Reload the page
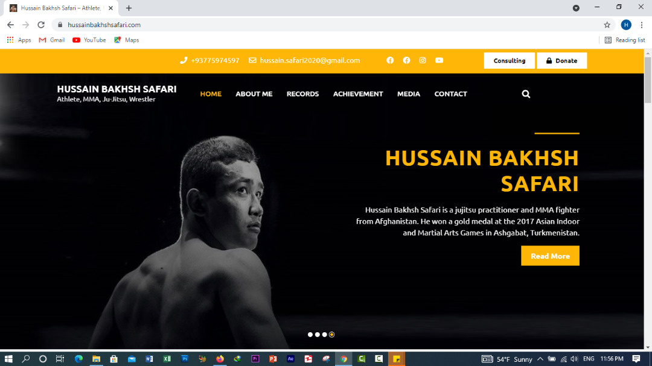Screen dimensions: 652x366 tap(41, 25)
